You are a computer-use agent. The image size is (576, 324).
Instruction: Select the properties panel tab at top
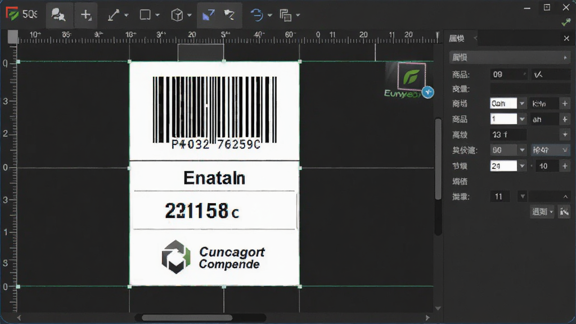(457, 38)
